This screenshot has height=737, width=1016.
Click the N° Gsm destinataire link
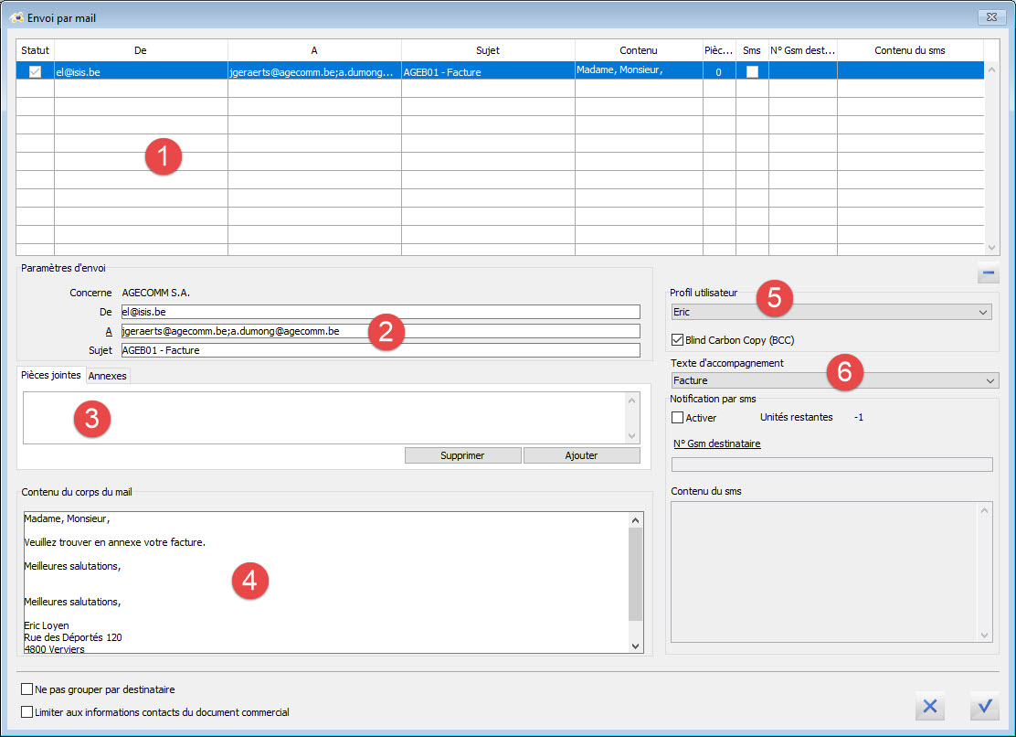point(715,443)
